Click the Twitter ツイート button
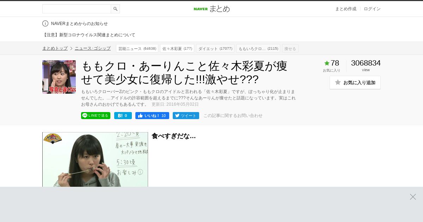 (186, 116)
